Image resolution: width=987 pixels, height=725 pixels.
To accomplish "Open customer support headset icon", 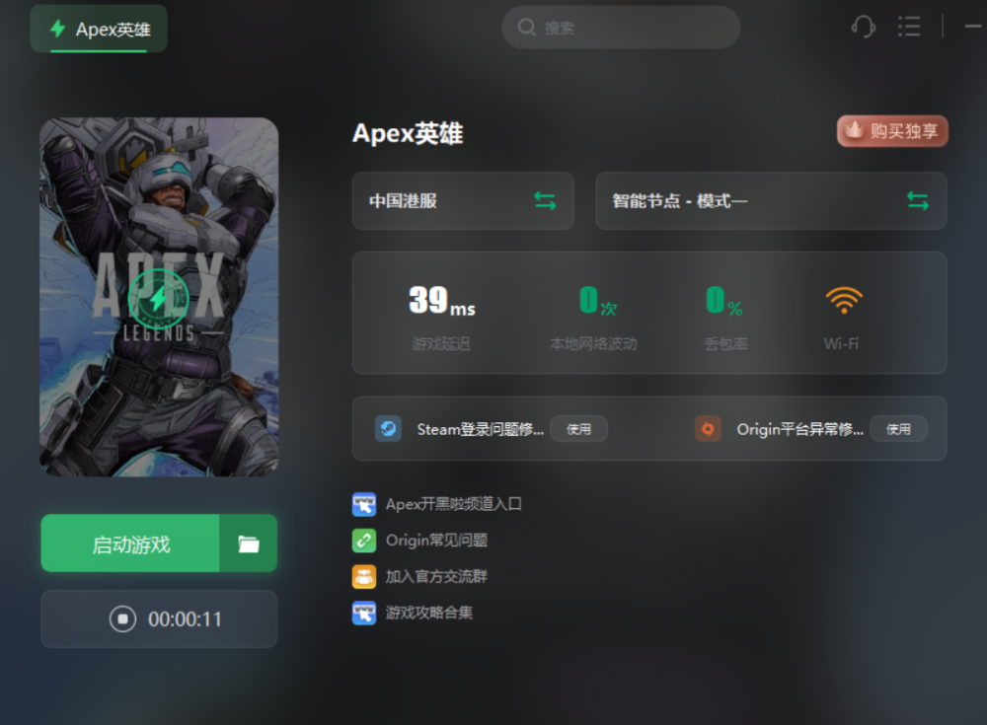I will pos(864,27).
